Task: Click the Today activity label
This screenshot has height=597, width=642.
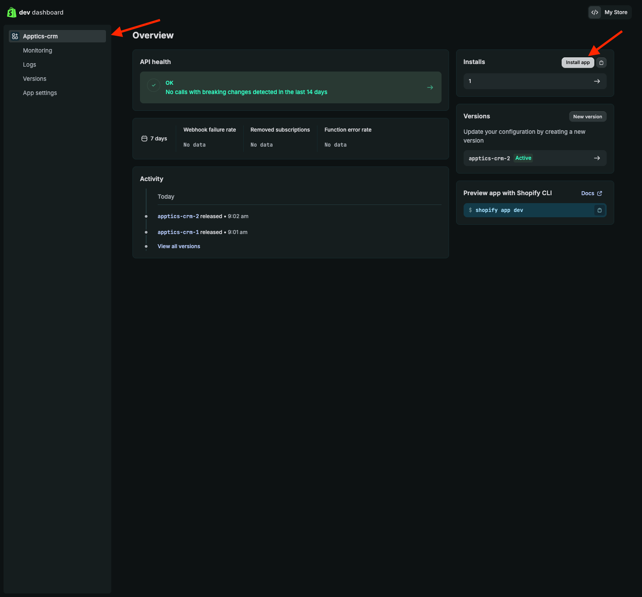Action: [x=166, y=196]
